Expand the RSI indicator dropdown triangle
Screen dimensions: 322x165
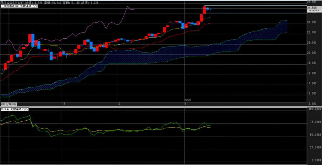(24, 109)
